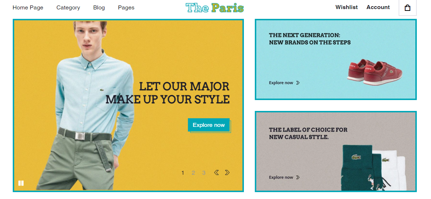Open the Blog nav item

[x=99, y=8]
